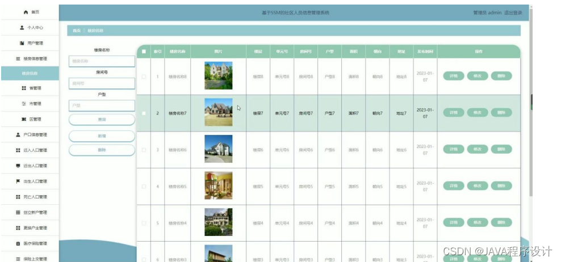561x262 pixels.
Task: Click the grid icon beside 死亡人口管理
Action: pos(18,197)
